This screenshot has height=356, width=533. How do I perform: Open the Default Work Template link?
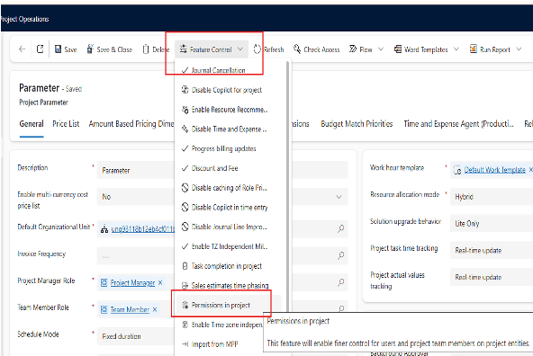click(494, 170)
